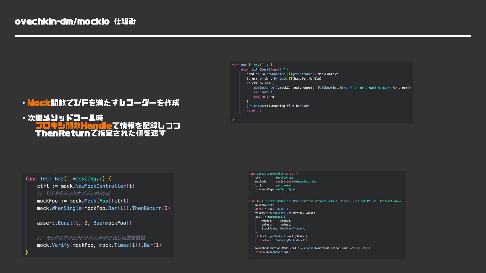Click the line starting with 'ThenReturn'
Image resolution: width=486 pixels, height=273 pixels.
point(100,133)
